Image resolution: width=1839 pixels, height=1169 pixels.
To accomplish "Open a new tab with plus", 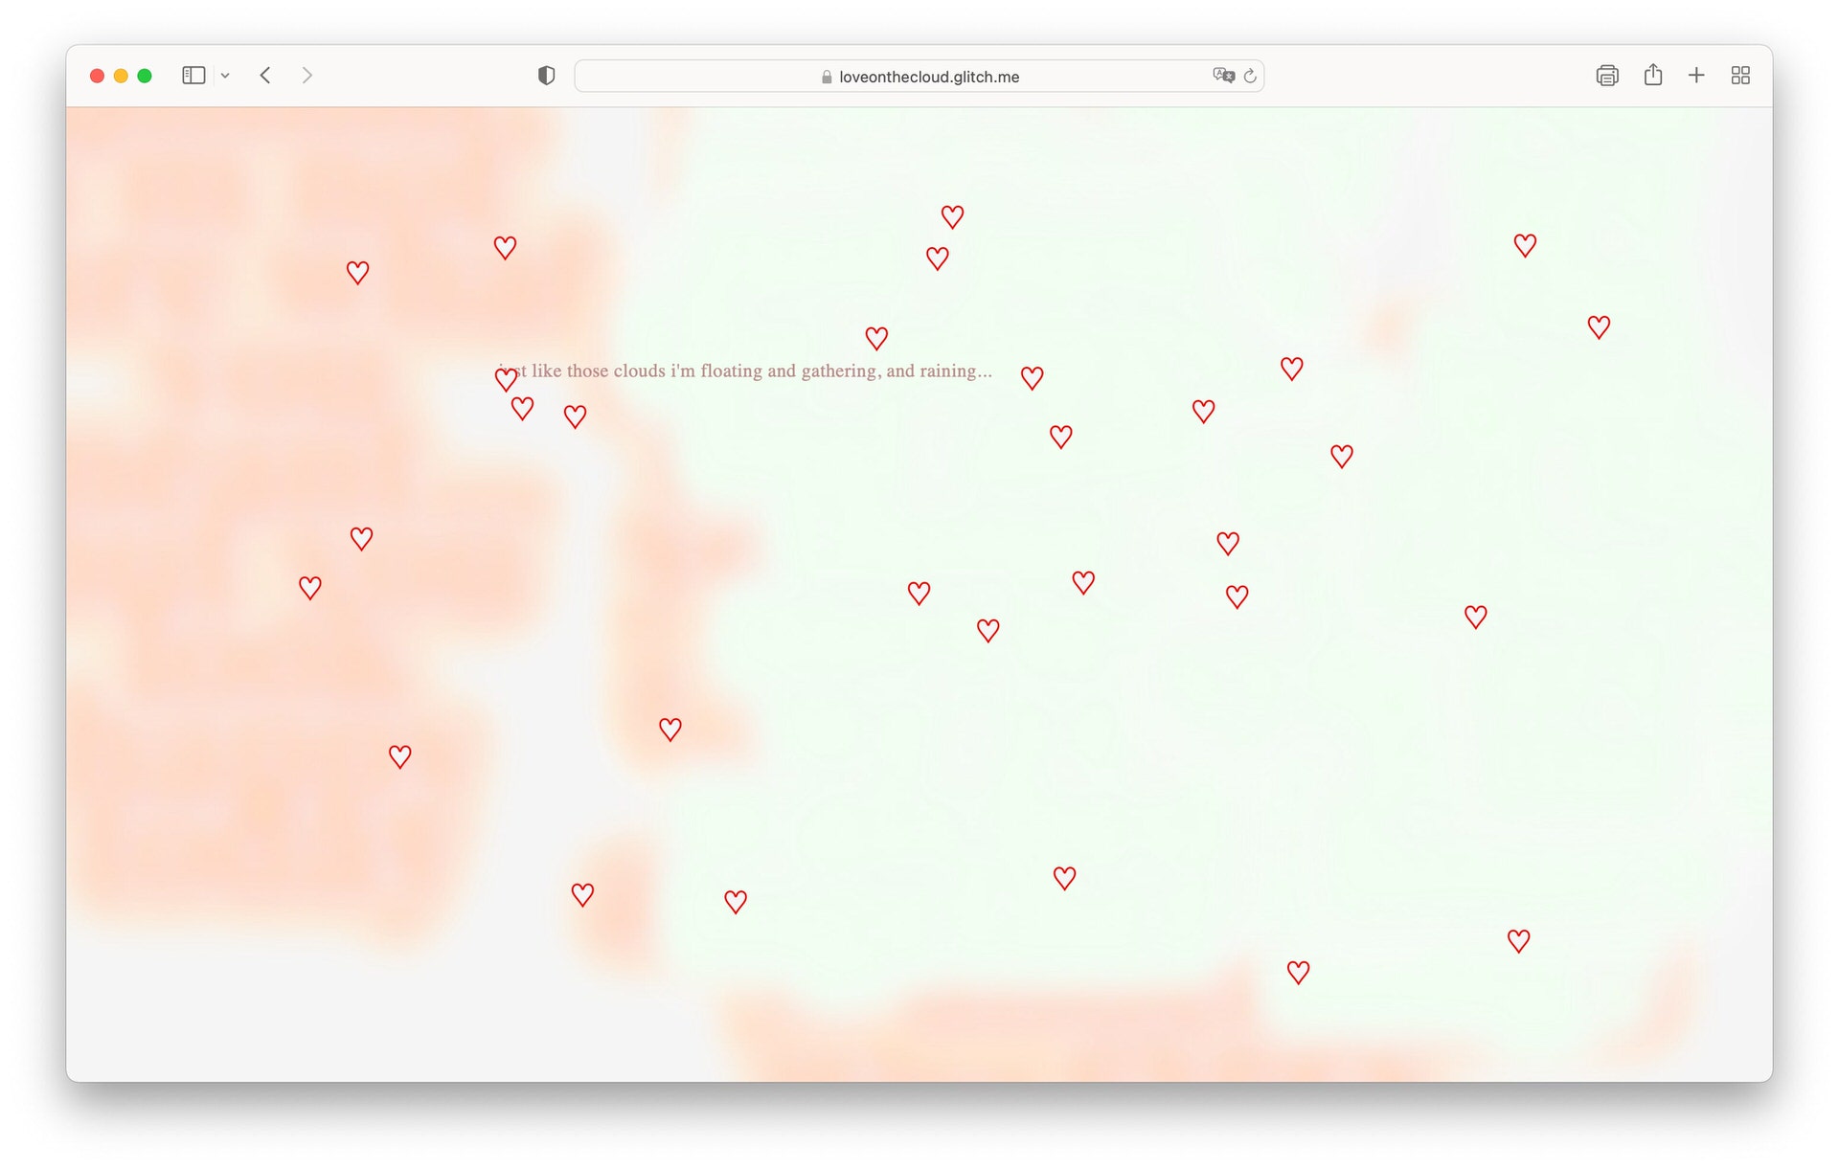I will 1696,76.
